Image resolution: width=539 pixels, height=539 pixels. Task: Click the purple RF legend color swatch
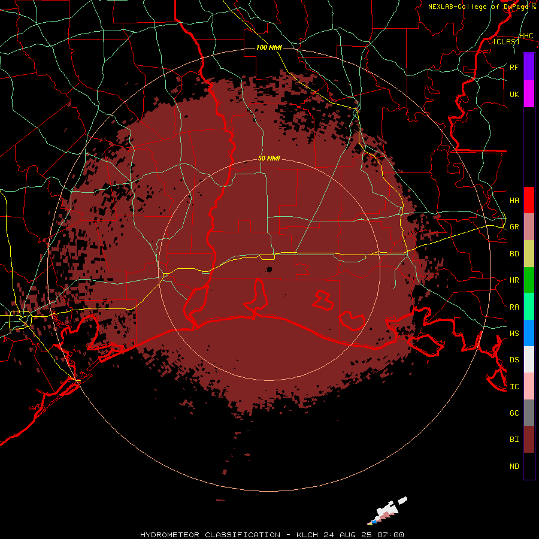529,67
